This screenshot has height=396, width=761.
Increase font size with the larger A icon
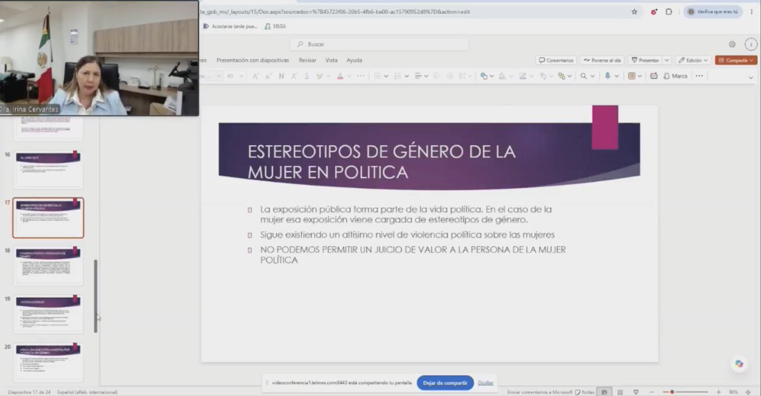point(256,76)
